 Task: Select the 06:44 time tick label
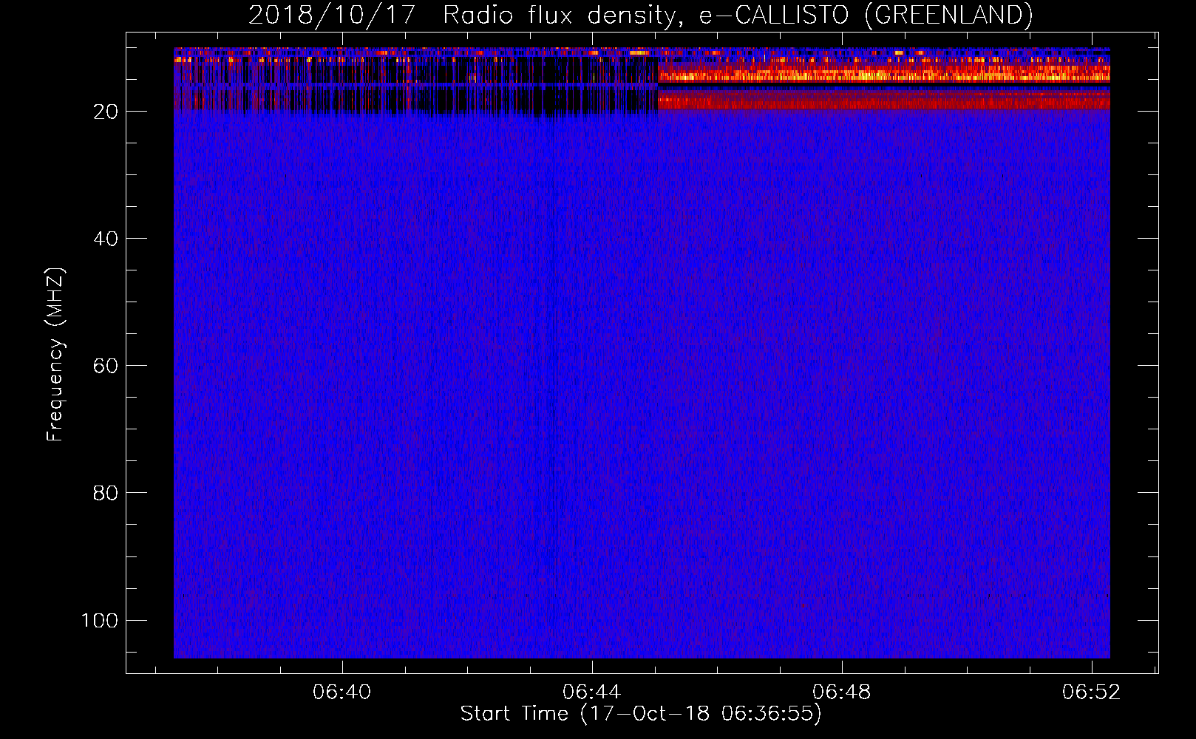(x=591, y=692)
